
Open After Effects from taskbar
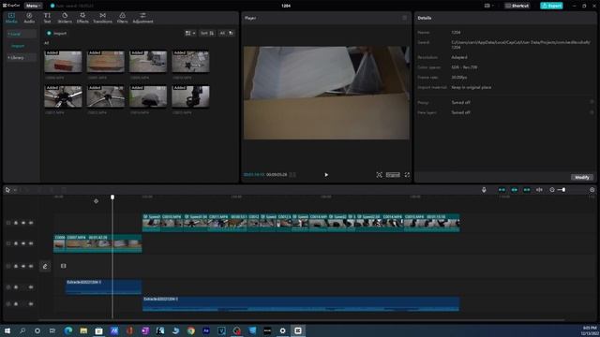206,330
